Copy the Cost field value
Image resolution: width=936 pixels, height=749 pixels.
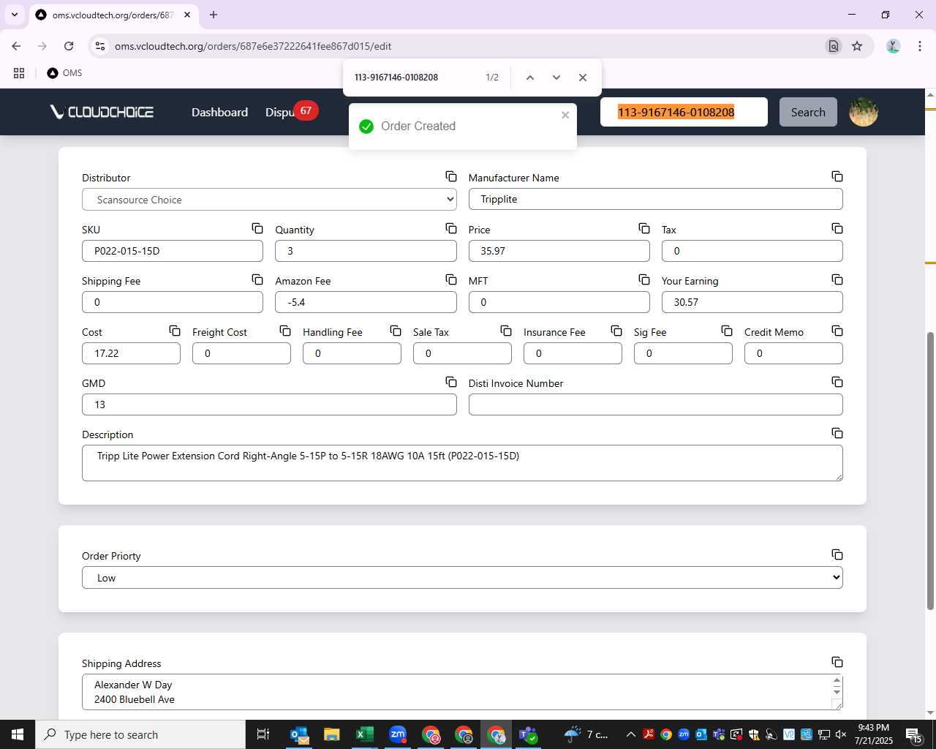click(175, 331)
